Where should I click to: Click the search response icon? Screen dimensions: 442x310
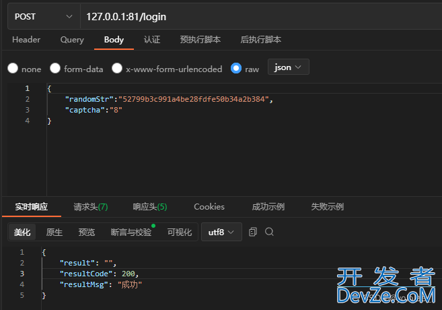pos(269,232)
